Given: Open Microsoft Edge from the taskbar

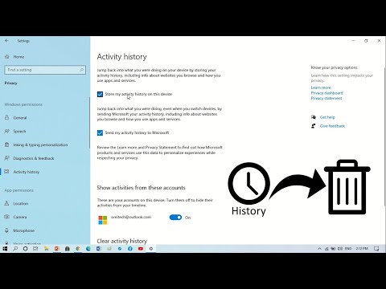Looking at the screenshot, I should [x=88, y=249].
